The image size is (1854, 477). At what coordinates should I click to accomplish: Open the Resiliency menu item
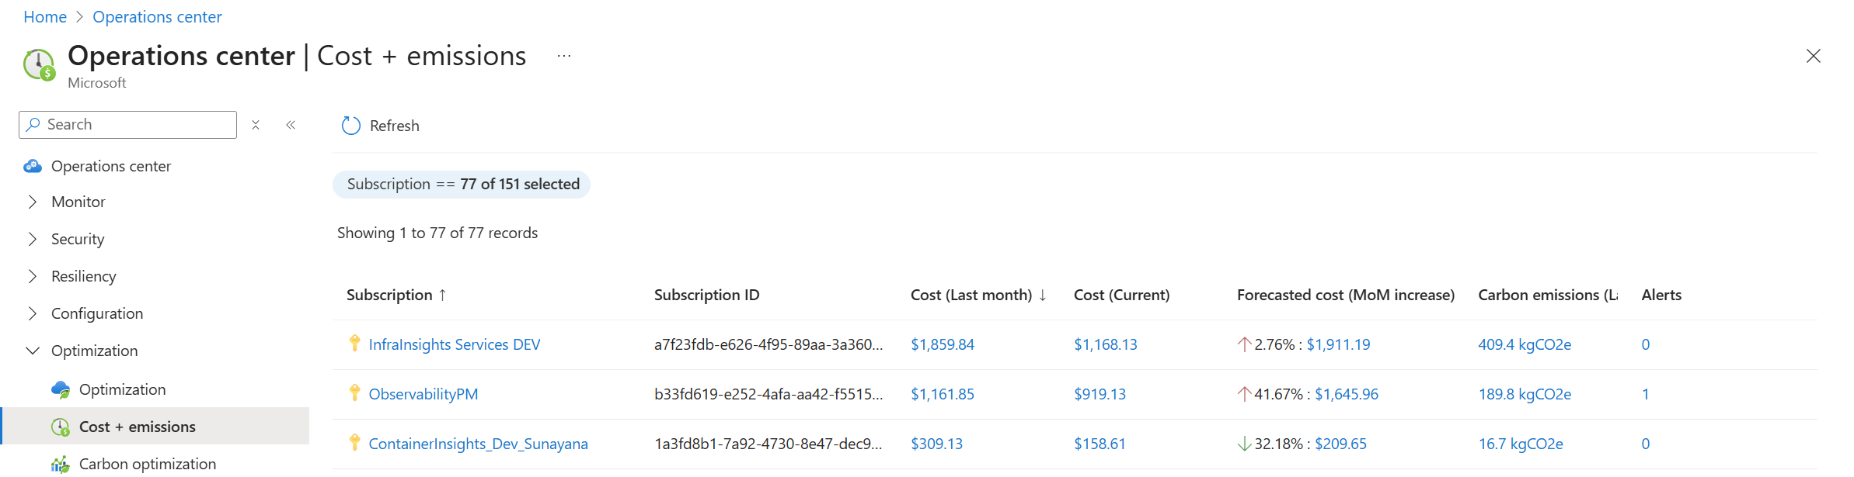[84, 276]
